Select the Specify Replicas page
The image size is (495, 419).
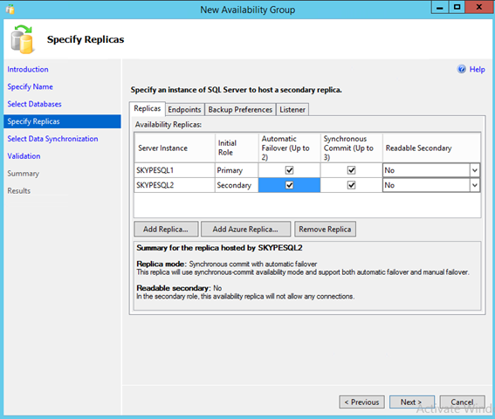[62, 121]
